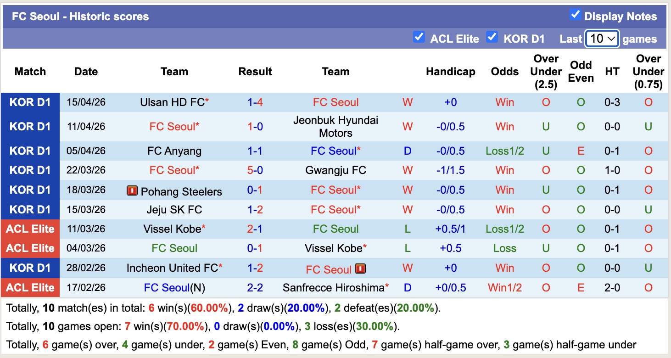Click the KOR D1 label on top row

pyautogui.click(x=30, y=102)
